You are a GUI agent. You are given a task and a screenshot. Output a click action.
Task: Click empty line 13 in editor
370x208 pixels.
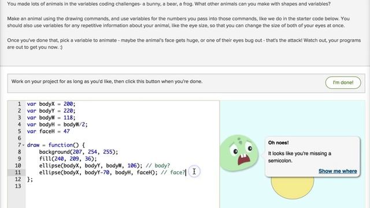pyautogui.click(x=123, y=186)
